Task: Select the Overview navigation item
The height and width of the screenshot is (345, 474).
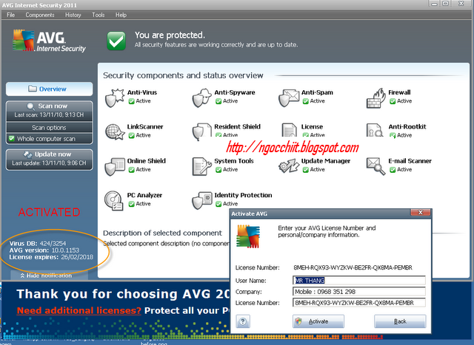Action: (50, 89)
